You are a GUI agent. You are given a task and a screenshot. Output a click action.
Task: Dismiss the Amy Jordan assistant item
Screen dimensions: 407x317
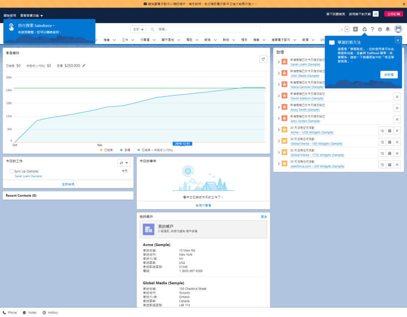coord(397,119)
